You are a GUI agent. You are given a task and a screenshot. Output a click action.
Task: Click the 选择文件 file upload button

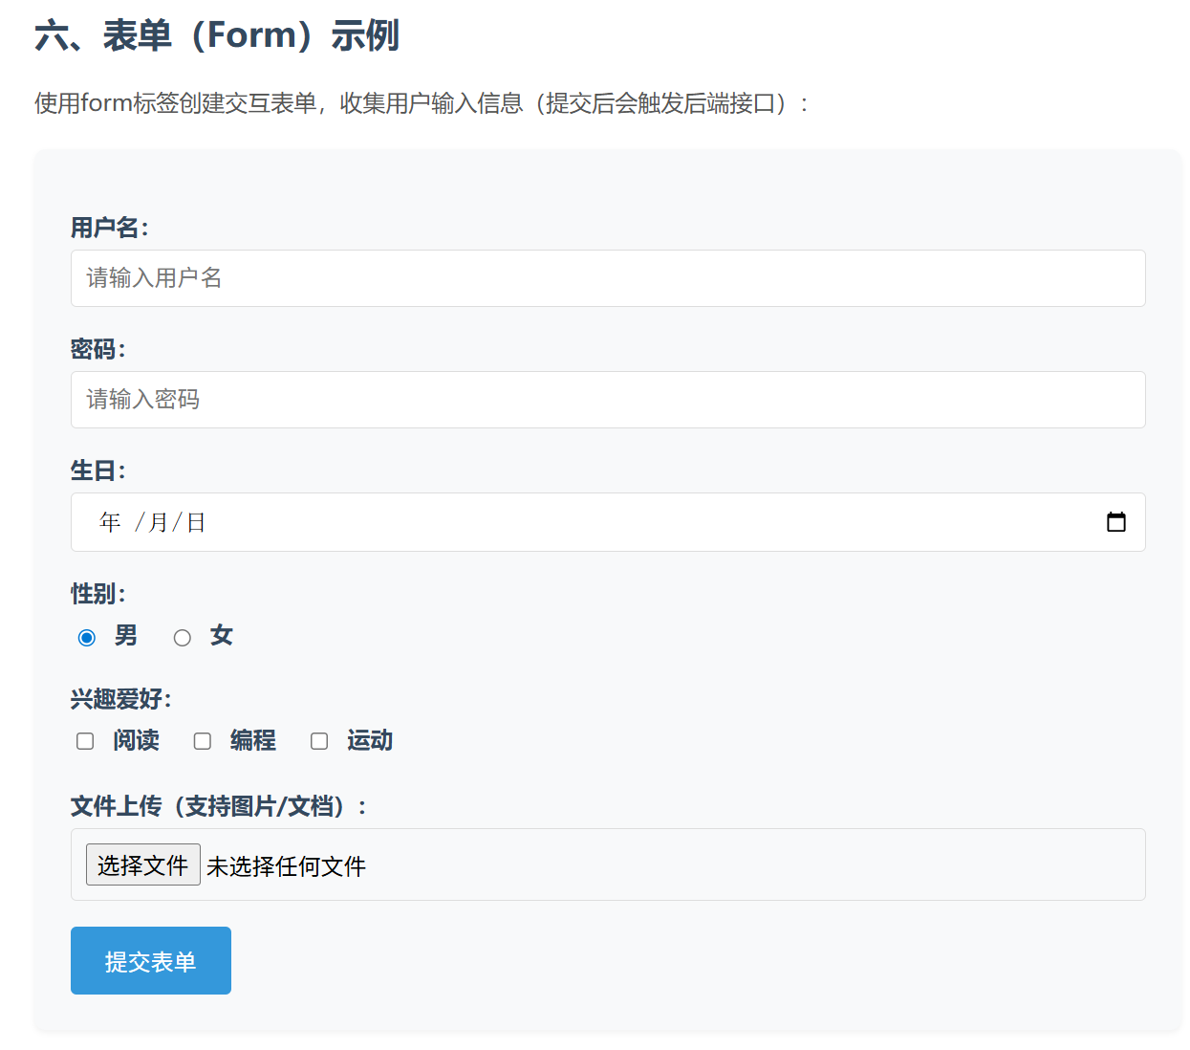142,864
